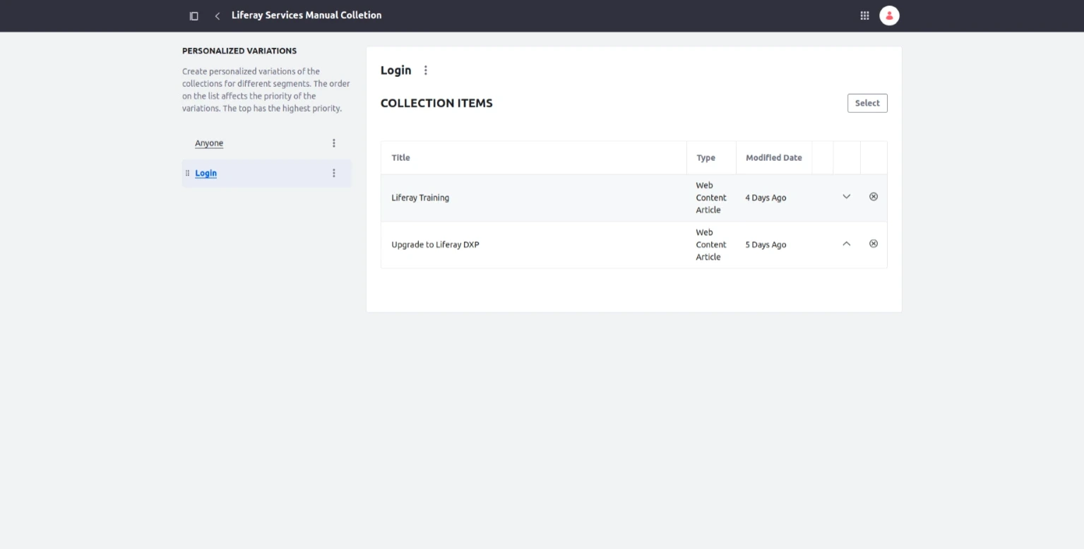The width and height of the screenshot is (1084, 549).
Task: Grab the Login variation drag handle
Action: click(187, 174)
